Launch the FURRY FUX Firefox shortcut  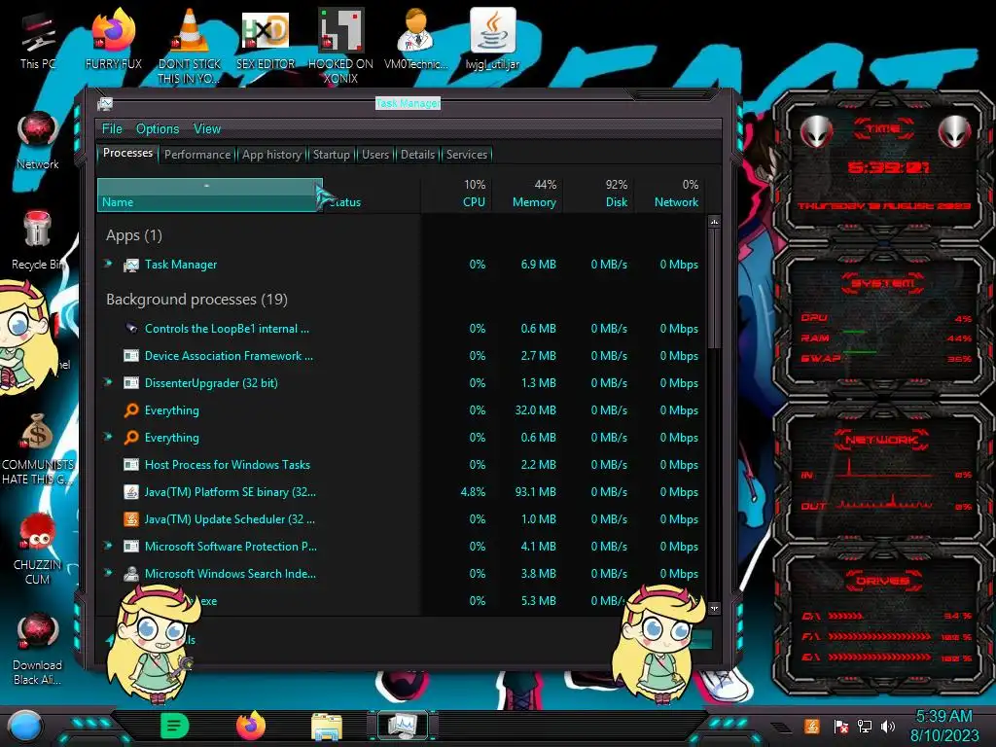[x=113, y=39]
